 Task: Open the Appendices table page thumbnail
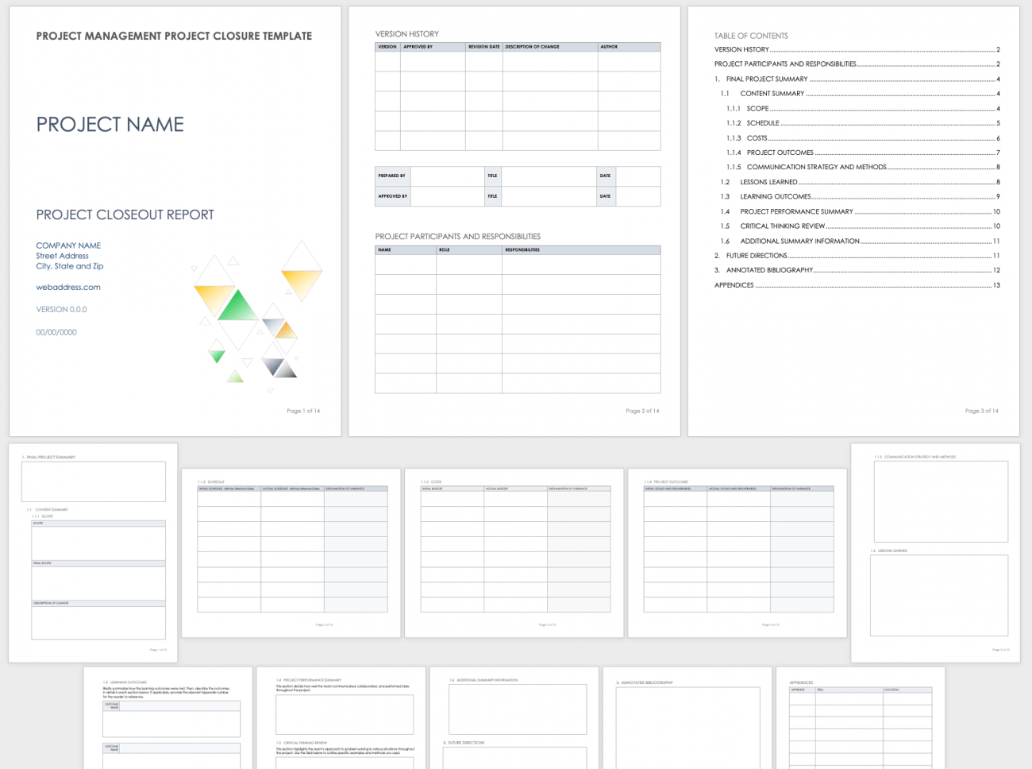tap(861, 718)
